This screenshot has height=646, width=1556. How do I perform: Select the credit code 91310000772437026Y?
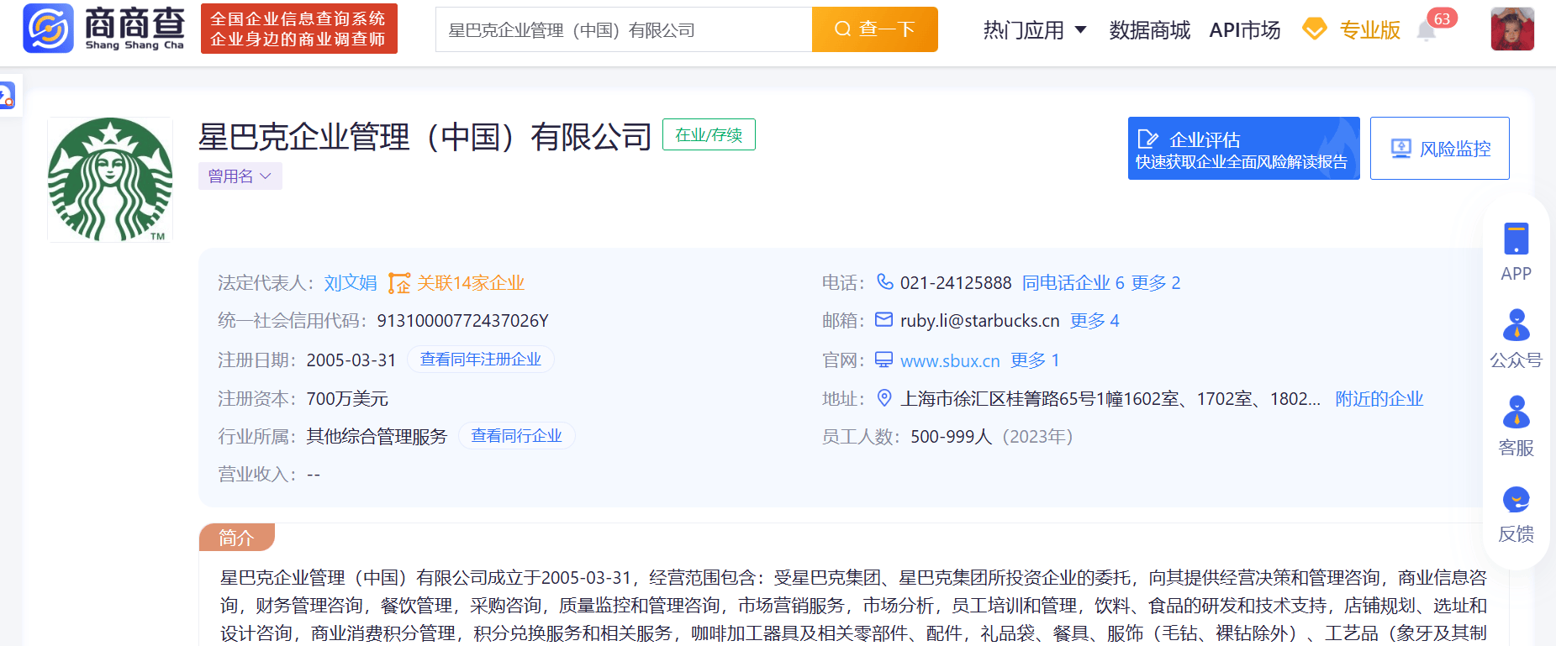463,321
